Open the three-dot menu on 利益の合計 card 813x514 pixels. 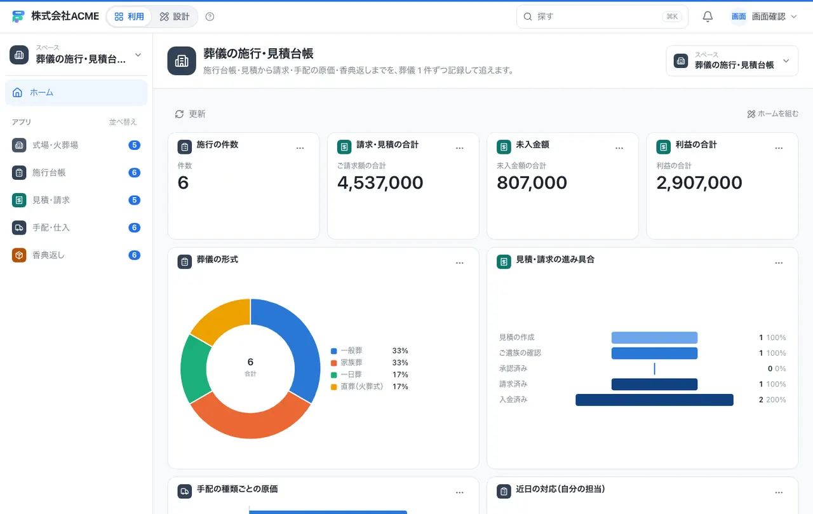click(779, 148)
